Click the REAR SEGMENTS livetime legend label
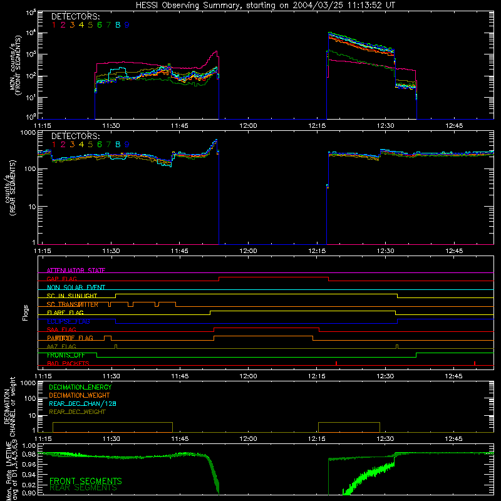This screenshot has width=501, height=501. tap(83, 488)
